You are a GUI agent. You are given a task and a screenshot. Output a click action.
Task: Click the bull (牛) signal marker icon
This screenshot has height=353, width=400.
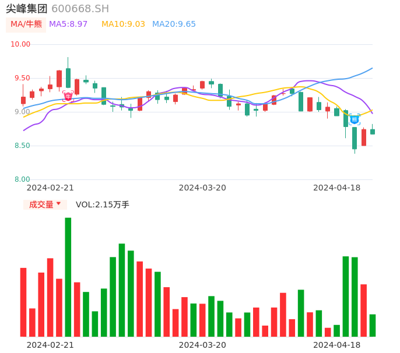coord(68,96)
